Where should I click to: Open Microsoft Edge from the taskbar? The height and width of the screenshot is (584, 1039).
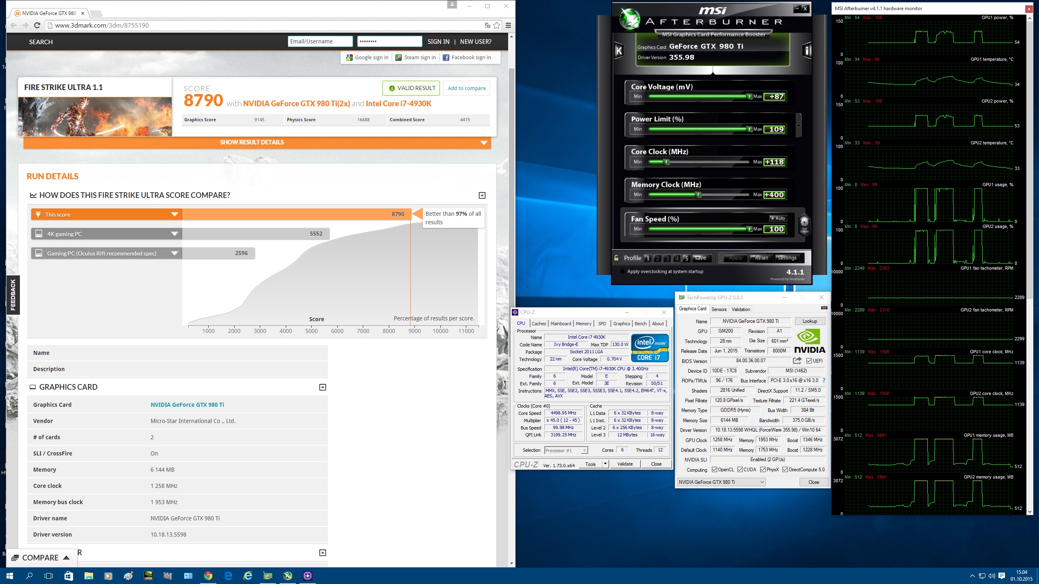click(228, 575)
